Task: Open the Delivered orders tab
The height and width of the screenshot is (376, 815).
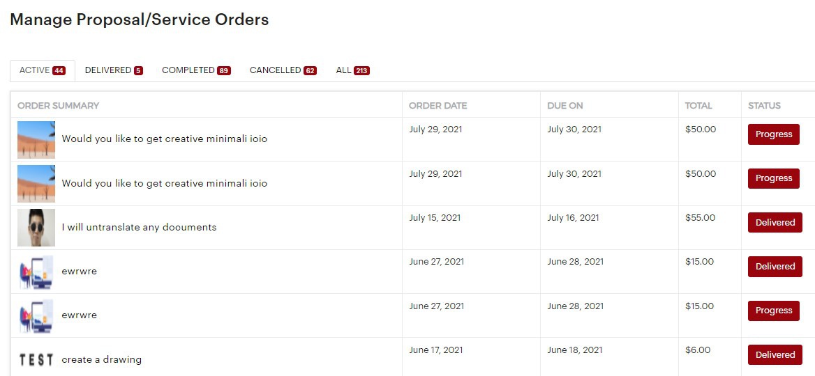Action: (114, 70)
